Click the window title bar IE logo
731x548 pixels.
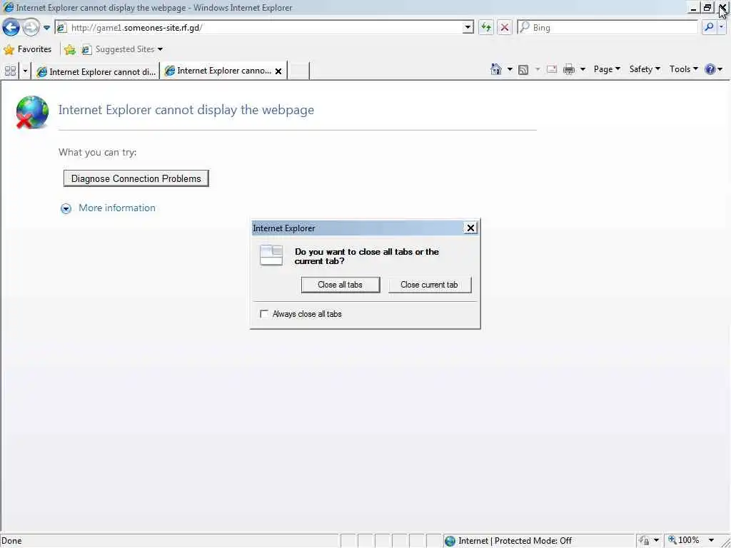point(8,7)
